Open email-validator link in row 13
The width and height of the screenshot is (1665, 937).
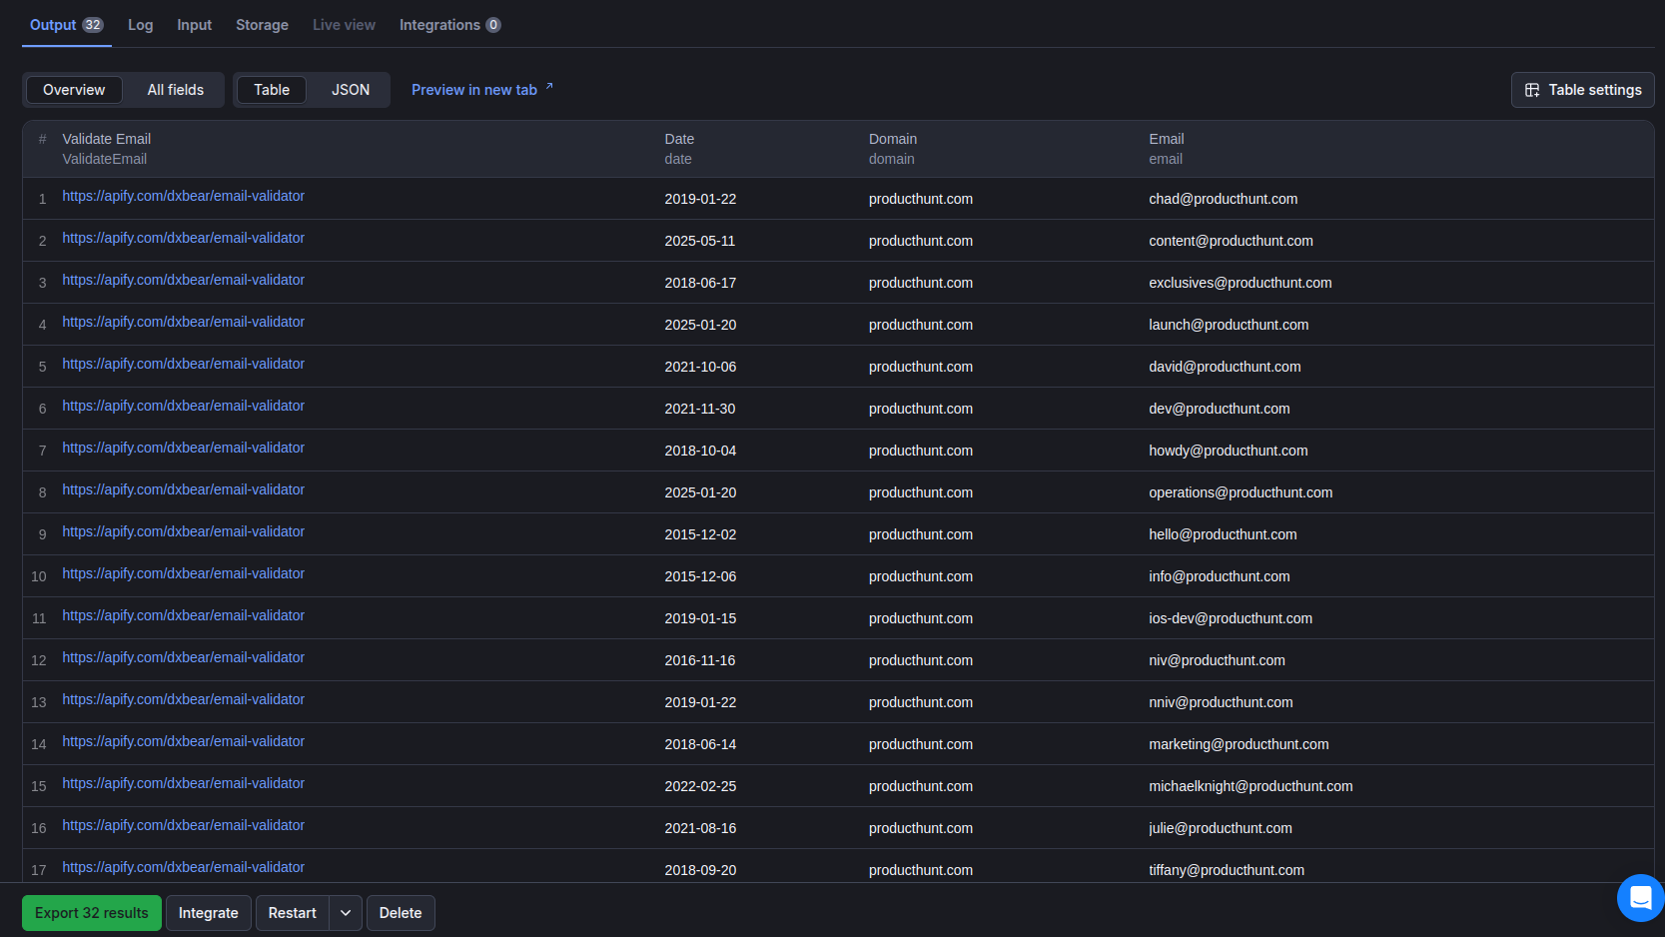(x=184, y=699)
